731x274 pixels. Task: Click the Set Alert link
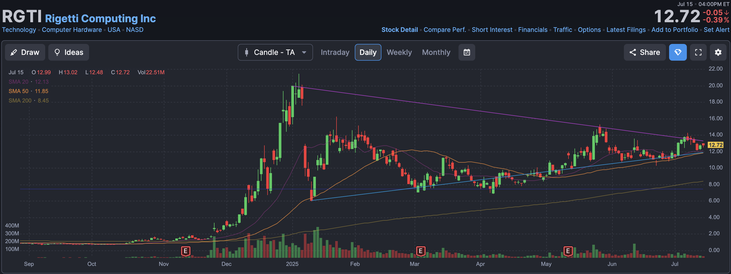click(x=717, y=30)
